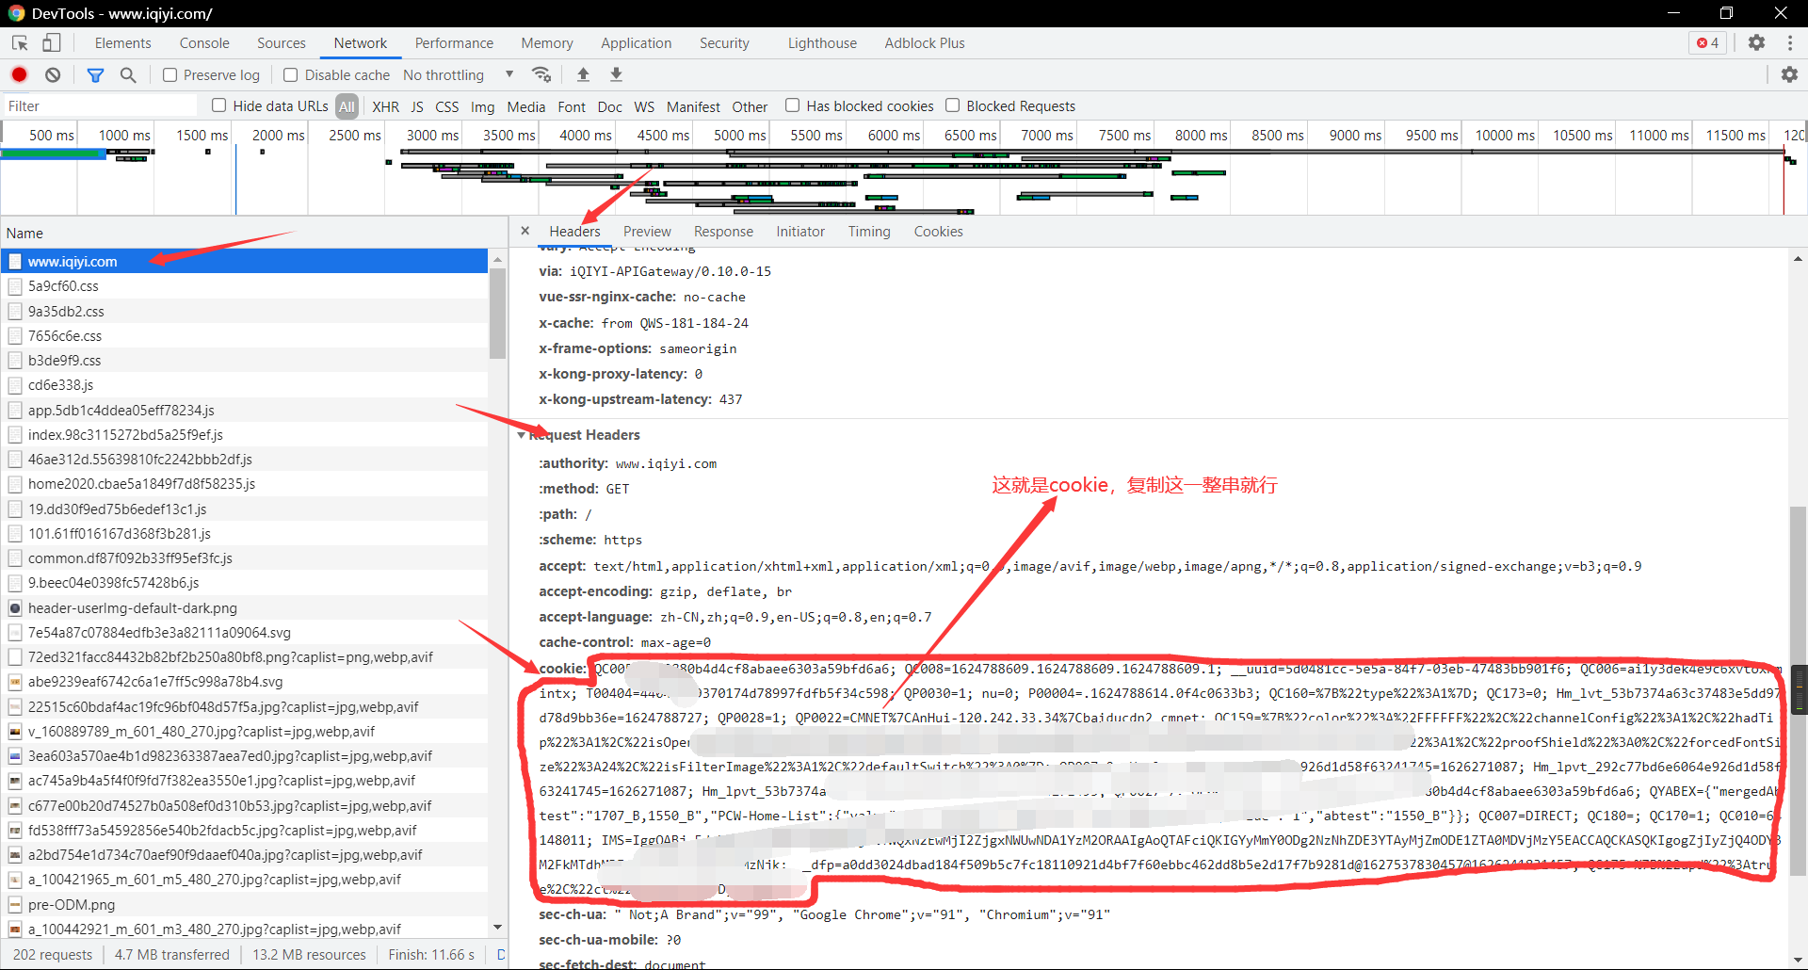
Task: Toggle the Disable cache checkbox
Action: tap(291, 74)
